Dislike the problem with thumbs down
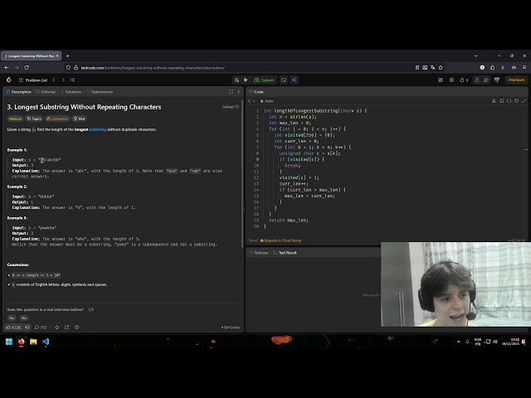 click(x=27, y=328)
